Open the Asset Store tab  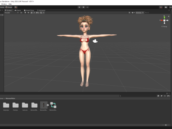click(29, 10)
